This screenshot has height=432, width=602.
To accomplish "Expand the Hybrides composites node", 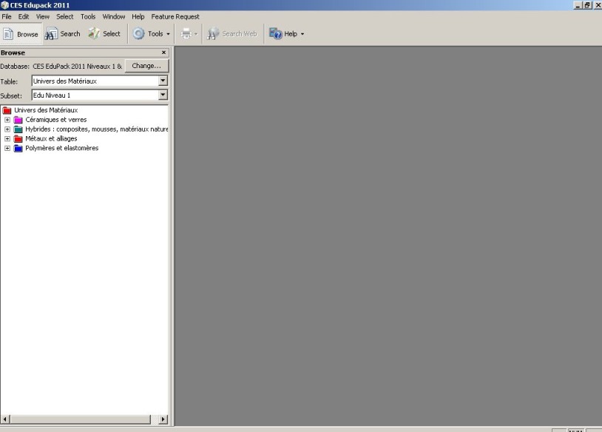I will tap(7, 129).
